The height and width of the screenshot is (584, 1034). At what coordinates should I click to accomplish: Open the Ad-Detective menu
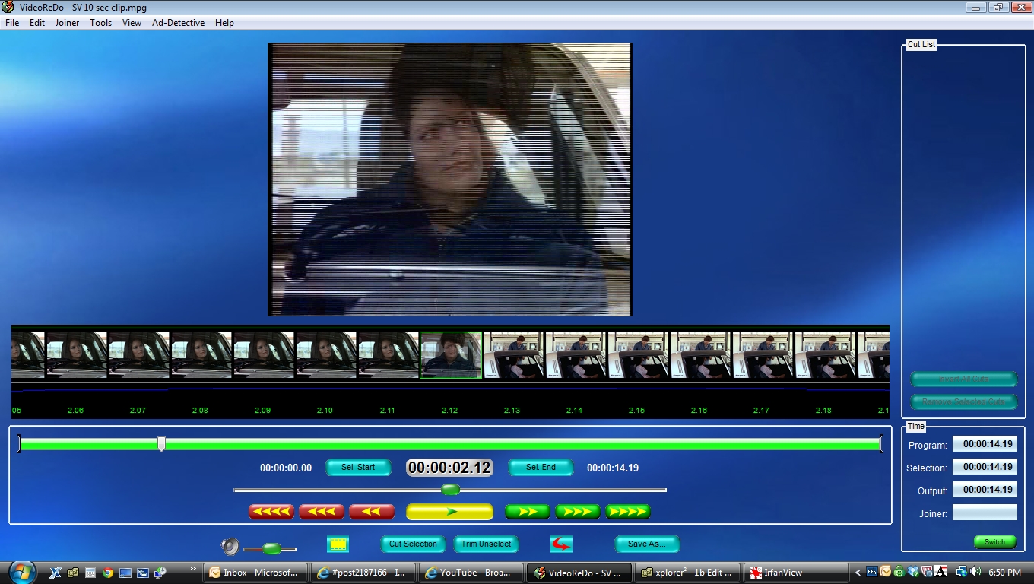179,23
